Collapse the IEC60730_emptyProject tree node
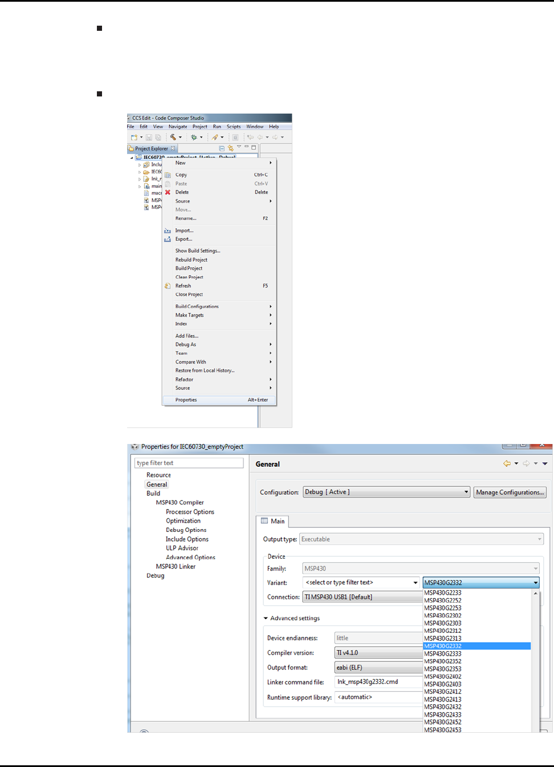 (132, 158)
